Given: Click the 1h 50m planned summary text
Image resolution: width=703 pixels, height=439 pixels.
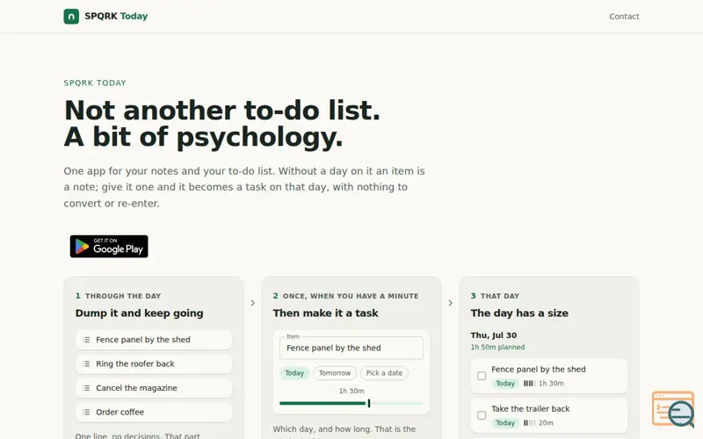Looking at the screenshot, I should pyautogui.click(x=497, y=347).
